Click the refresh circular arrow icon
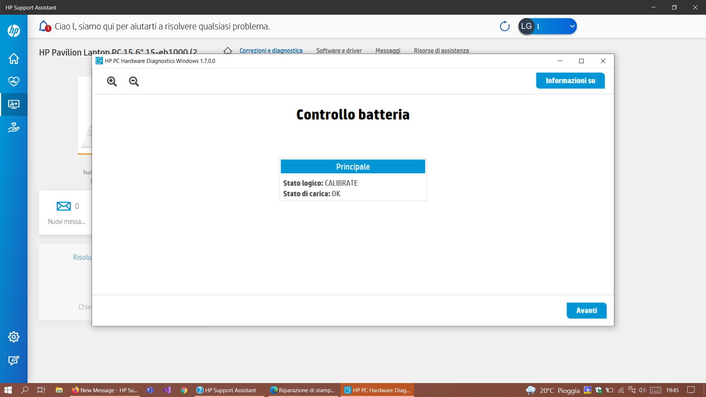This screenshot has width=706, height=397. click(504, 26)
